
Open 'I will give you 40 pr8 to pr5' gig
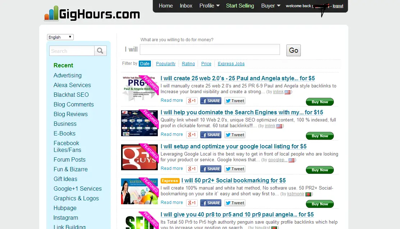(237, 215)
